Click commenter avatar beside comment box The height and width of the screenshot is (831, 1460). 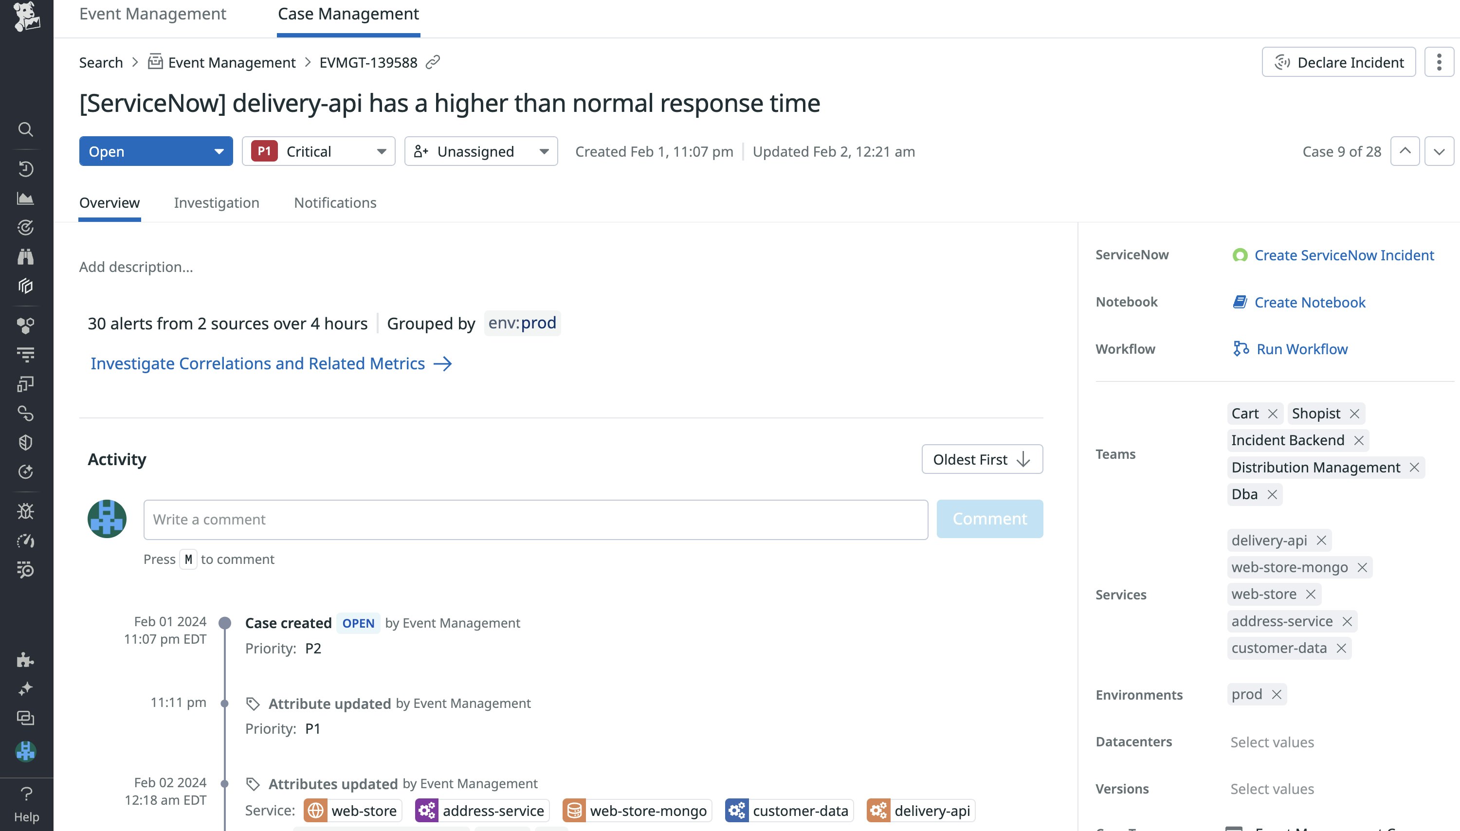point(107,519)
